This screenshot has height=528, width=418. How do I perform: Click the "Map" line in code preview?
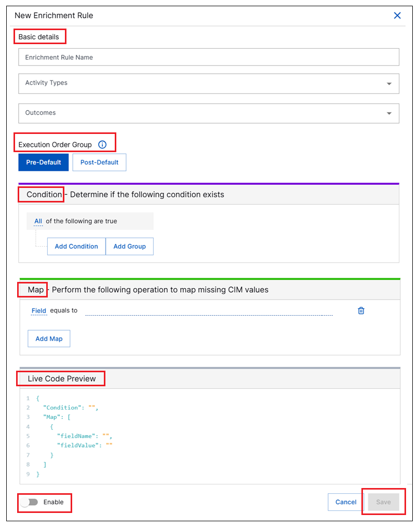(x=57, y=417)
